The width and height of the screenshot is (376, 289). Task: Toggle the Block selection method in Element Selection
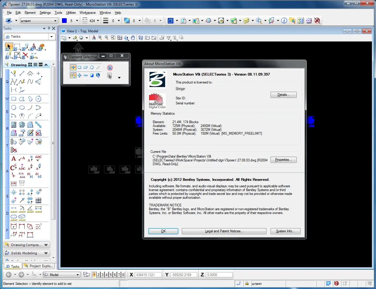[x=79, y=67]
